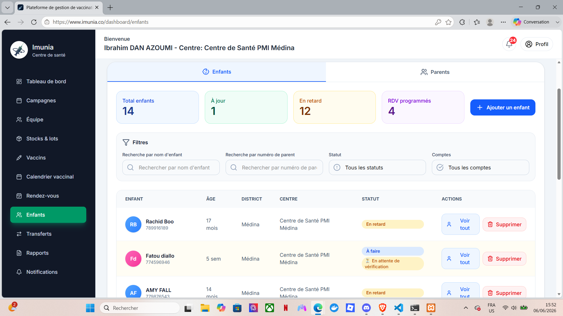Image resolution: width=563 pixels, height=316 pixels.
Task: Refresh the browser page
Action: (34, 22)
